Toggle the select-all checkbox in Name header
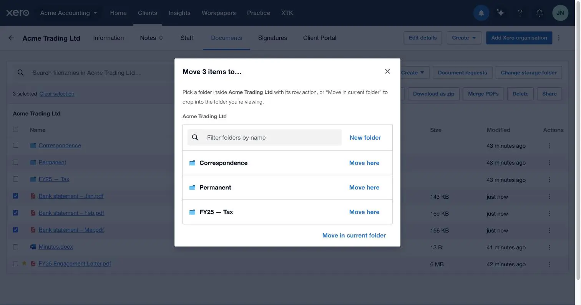This screenshot has width=581, height=305. (x=15, y=130)
